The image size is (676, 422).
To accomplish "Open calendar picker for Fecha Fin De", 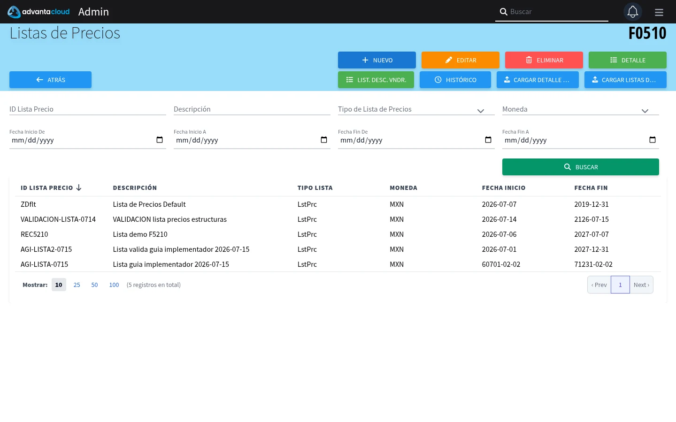I will click(488, 140).
